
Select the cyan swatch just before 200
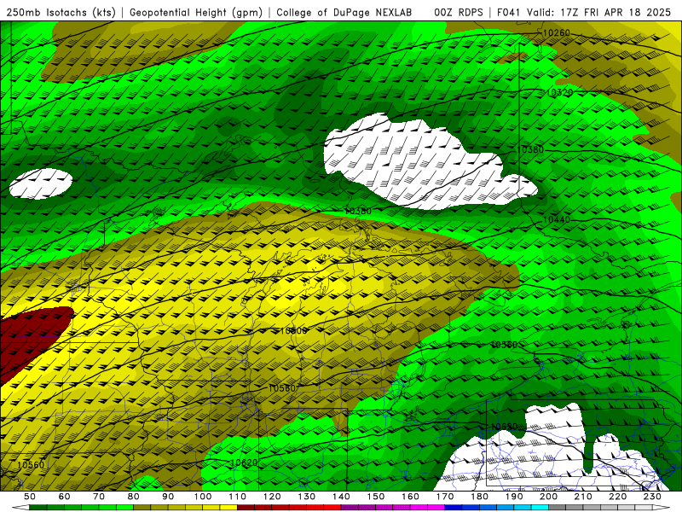coord(540,508)
